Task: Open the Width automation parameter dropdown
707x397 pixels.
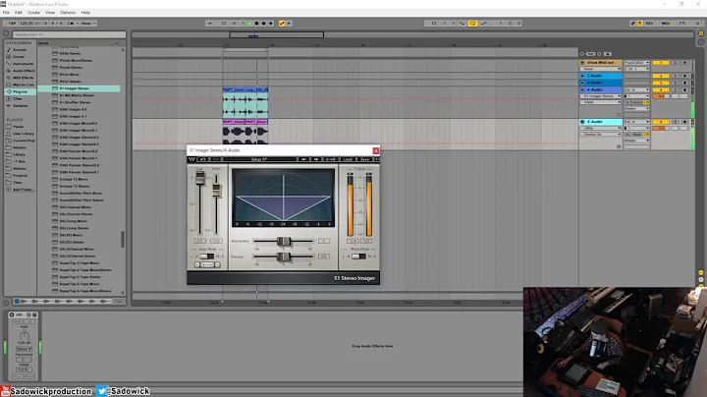Action: point(601,102)
